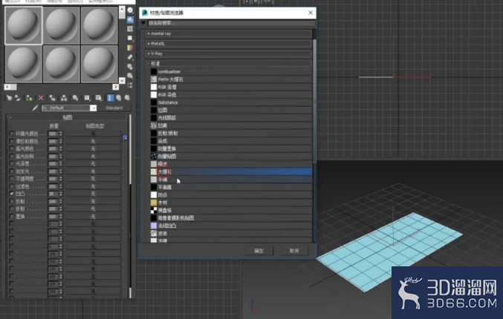
Task: Click the red X reset map icon
Action: click(x=41, y=98)
